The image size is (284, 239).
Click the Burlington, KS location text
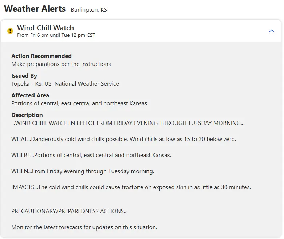click(x=89, y=10)
